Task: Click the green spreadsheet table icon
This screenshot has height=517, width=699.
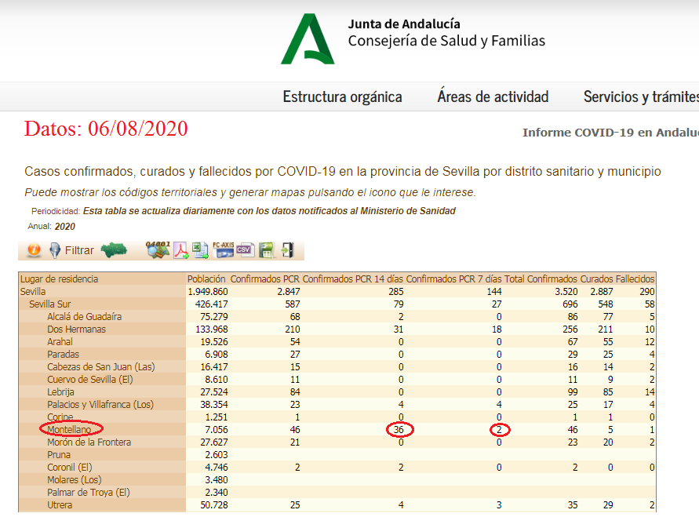Action: click(267, 250)
